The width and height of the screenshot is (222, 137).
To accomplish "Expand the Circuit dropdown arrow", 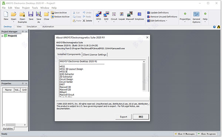I will click(114, 22).
